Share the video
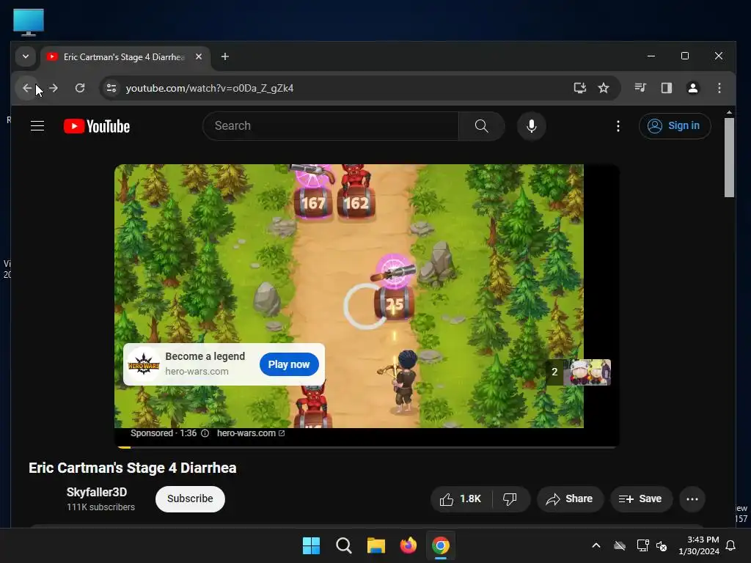This screenshot has width=751, height=563. pyautogui.click(x=570, y=499)
